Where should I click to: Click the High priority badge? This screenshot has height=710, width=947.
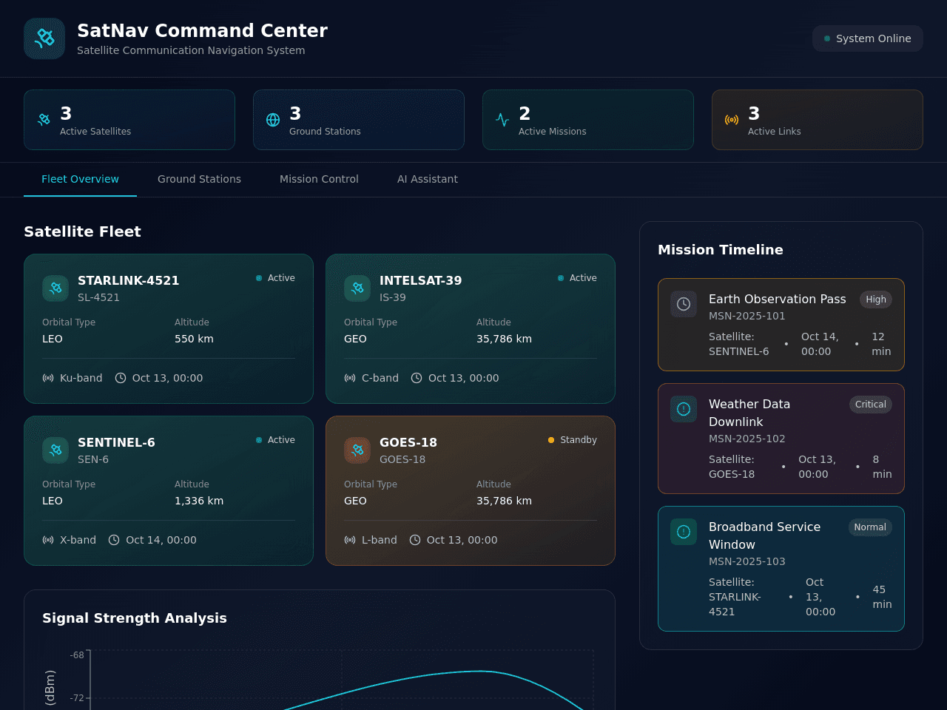(876, 300)
